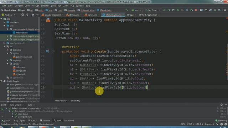Open the AVD Manager icon
The height and width of the screenshot is (128, 228).
pyautogui.click(x=215, y=10)
